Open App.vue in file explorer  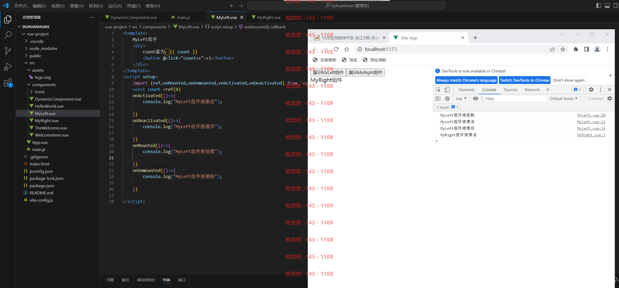[39, 142]
